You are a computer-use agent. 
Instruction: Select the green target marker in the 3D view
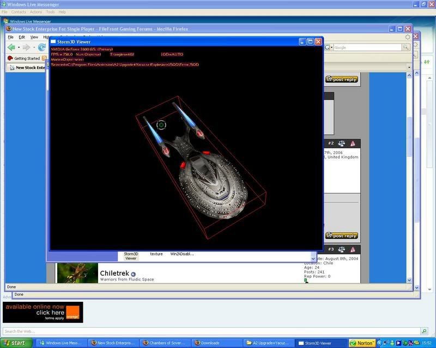coord(161,125)
